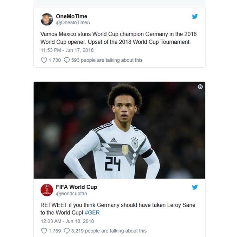Click reply bubble icon on FIFA World Cup tweet

(x=67, y=231)
